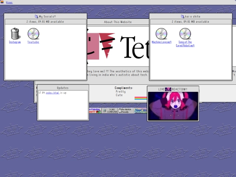Click the I LIKE COMPUTER badge

point(110,111)
